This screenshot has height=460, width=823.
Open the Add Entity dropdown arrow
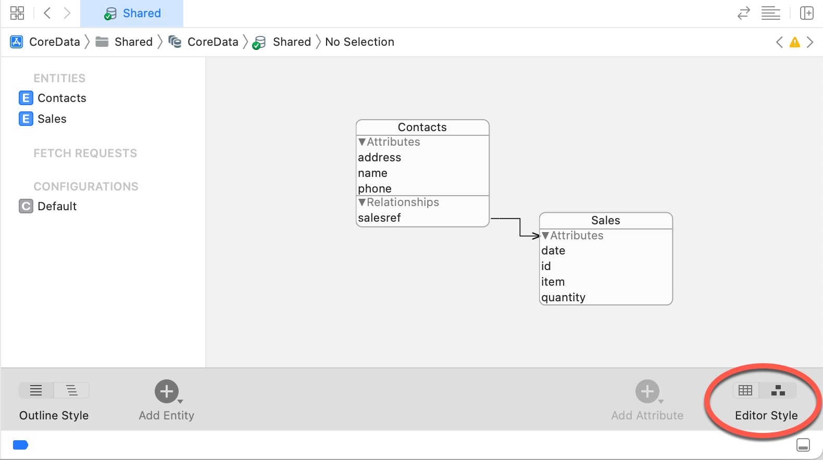(x=180, y=401)
